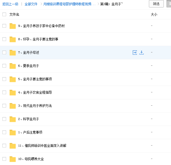Open folder name 9、坐月子养孩子家中必备中药材
This screenshot has height=165, width=171.
41,26
